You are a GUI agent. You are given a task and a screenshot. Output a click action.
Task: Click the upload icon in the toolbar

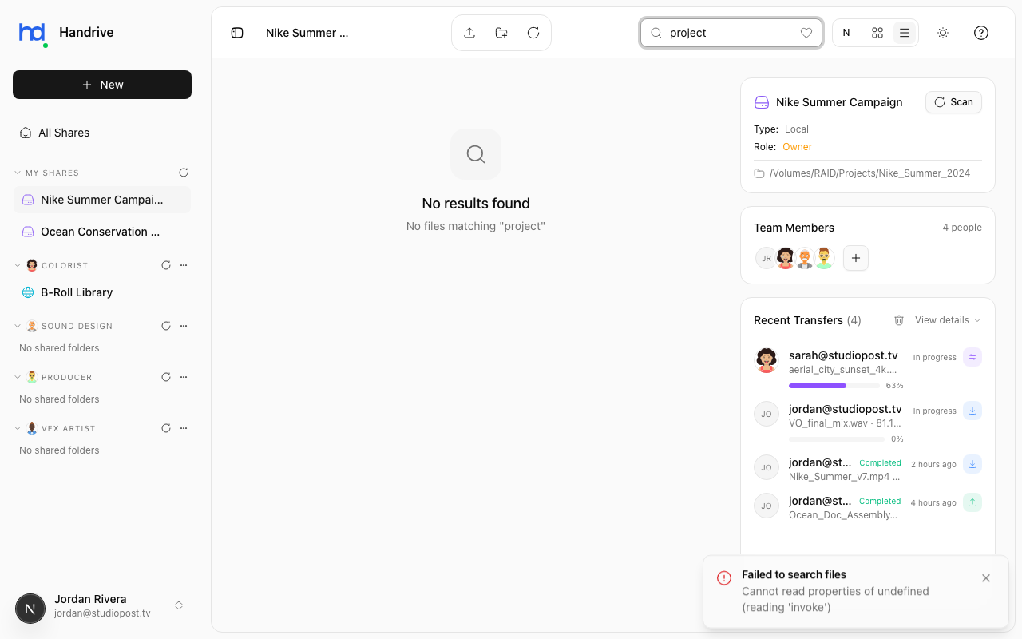[x=469, y=33]
